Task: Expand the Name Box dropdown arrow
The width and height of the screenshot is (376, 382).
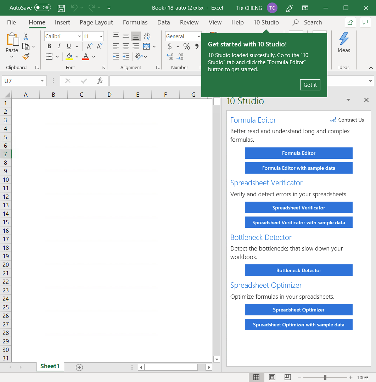Action: 42,81
